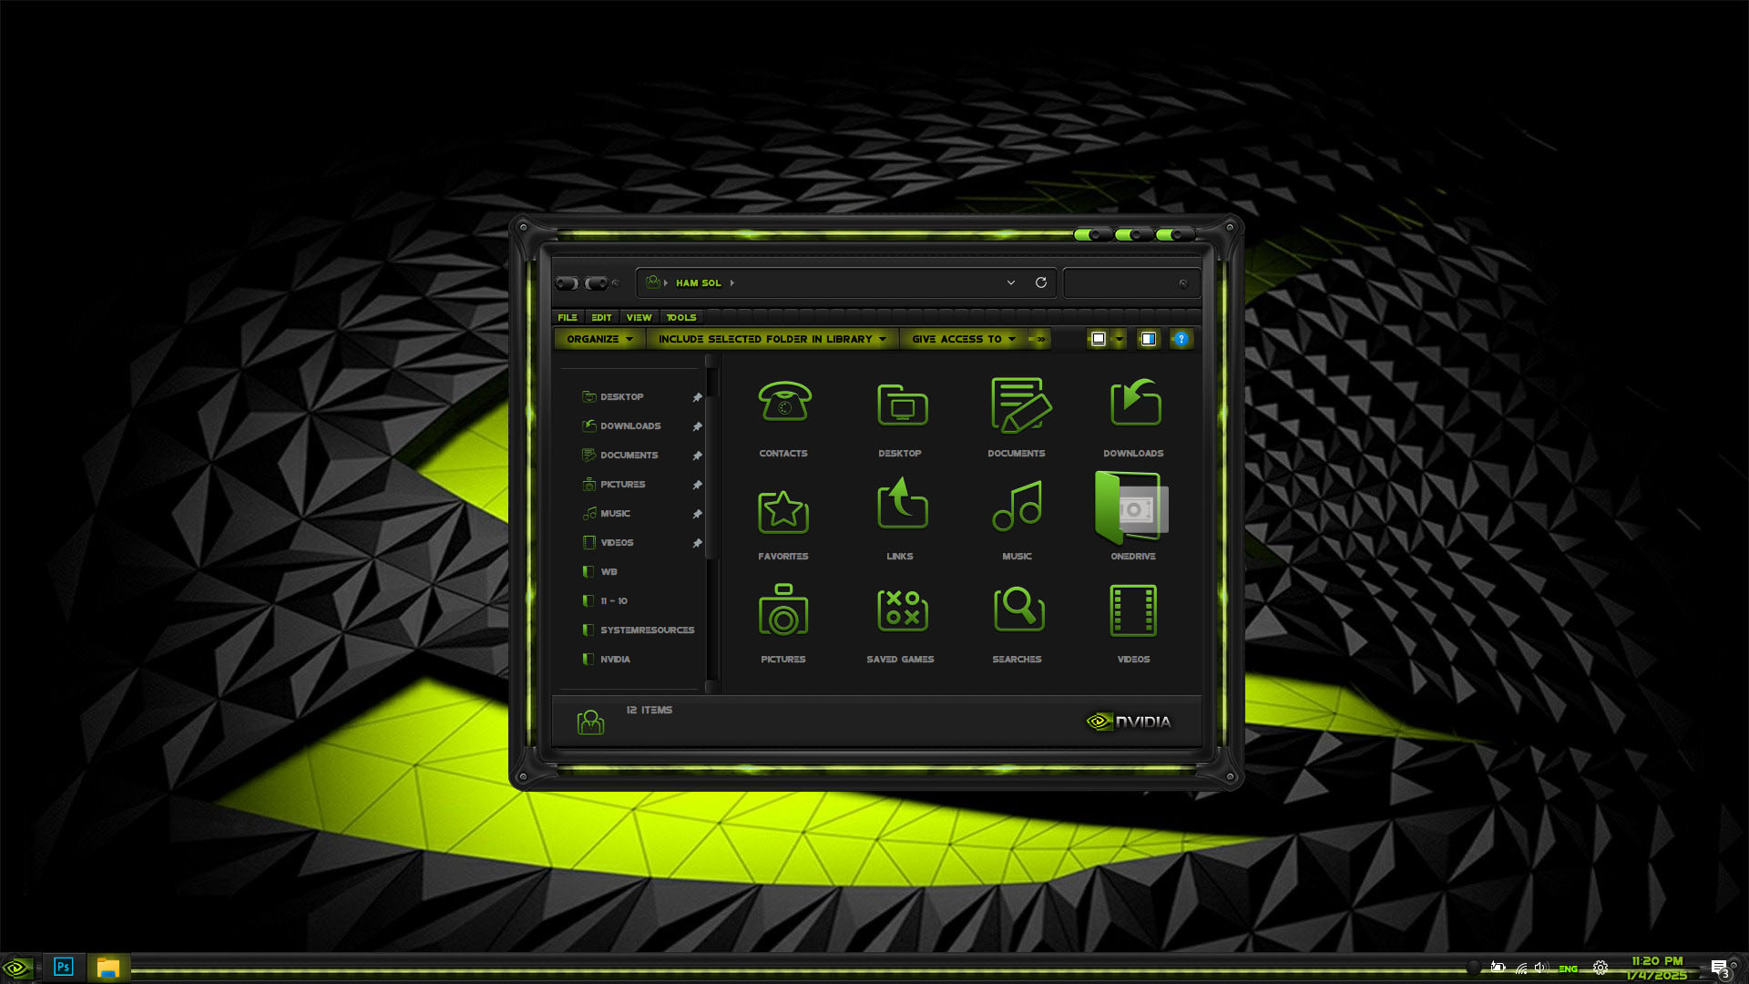Expand address bar history chevron
The image size is (1749, 984).
pyautogui.click(x=1011, y=282)
